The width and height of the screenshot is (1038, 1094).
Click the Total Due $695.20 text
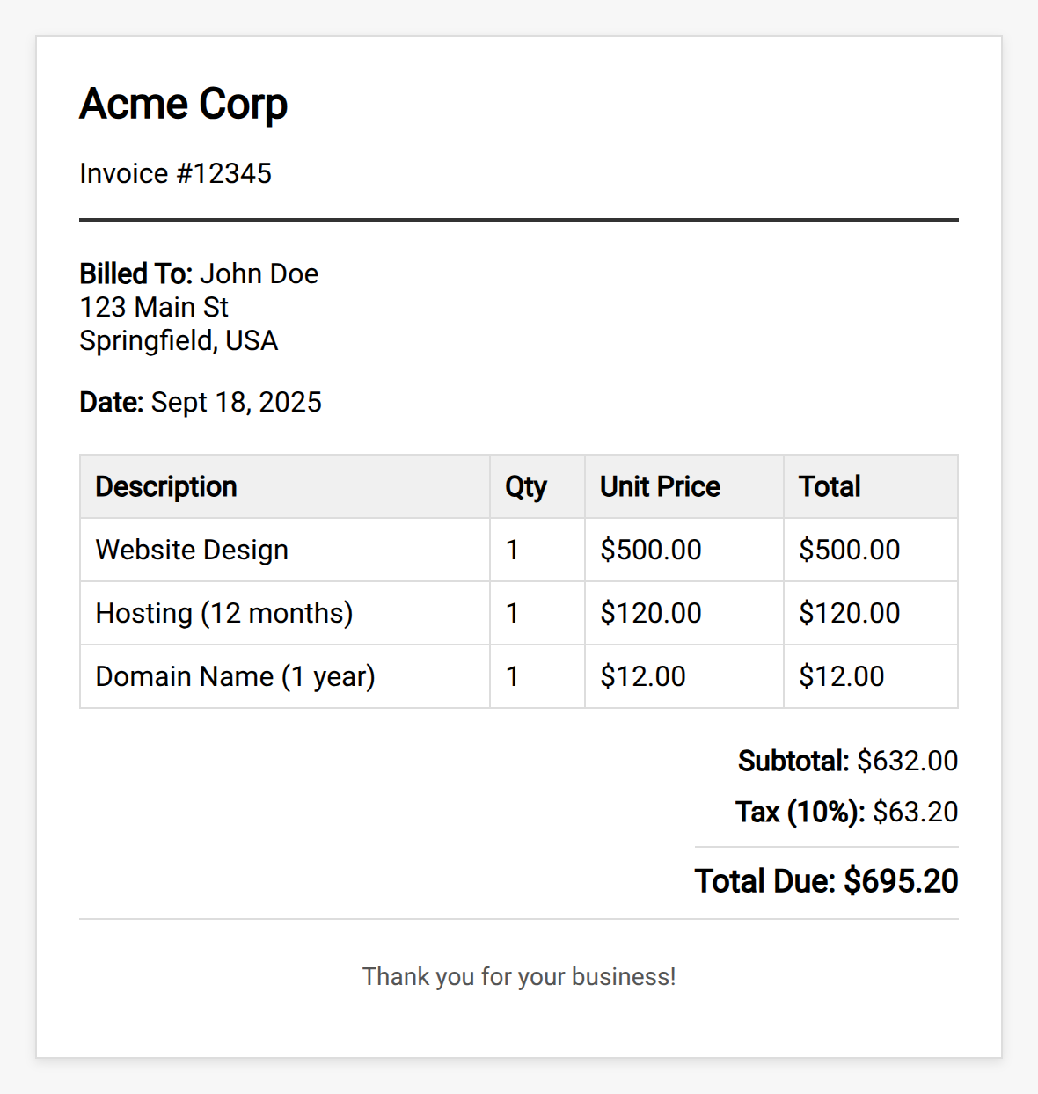(x=826, y=881)
